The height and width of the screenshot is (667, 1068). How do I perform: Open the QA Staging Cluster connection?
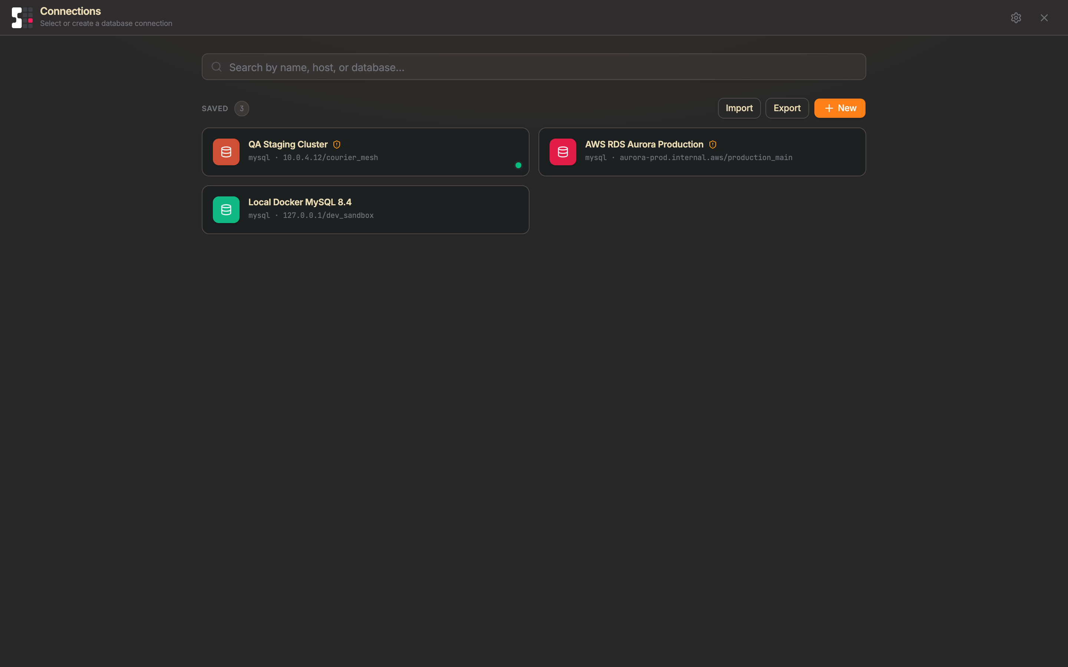(x=365, y=152)
